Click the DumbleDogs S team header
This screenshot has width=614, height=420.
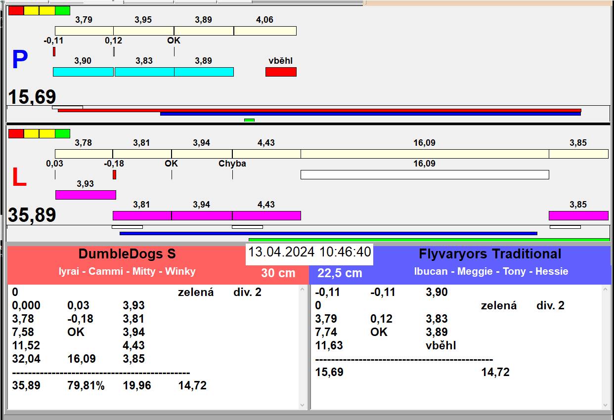[127, 254]
